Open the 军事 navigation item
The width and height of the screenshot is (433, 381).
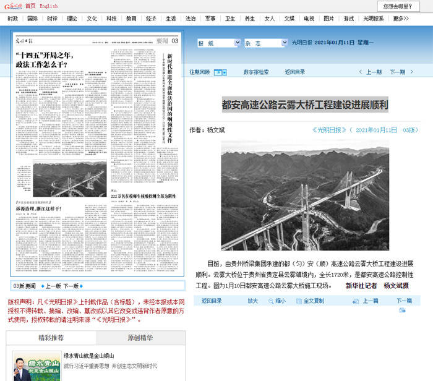pos(210,19)
